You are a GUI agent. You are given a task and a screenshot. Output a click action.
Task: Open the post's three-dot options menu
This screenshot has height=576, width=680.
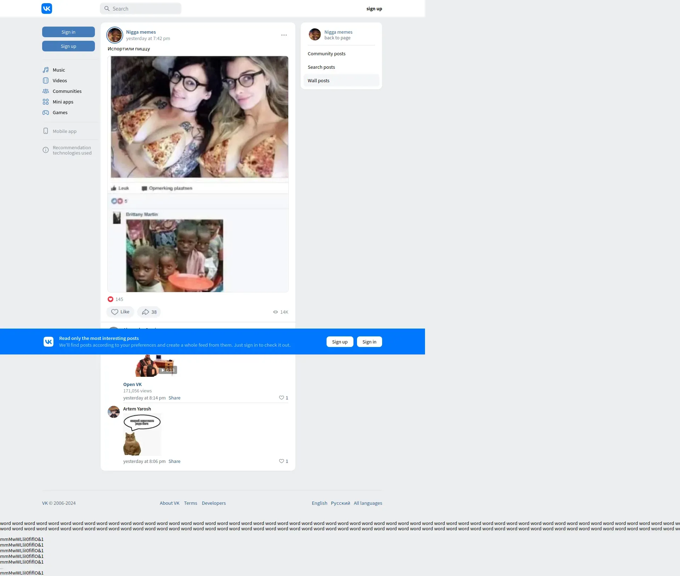(x=284, y=35)
